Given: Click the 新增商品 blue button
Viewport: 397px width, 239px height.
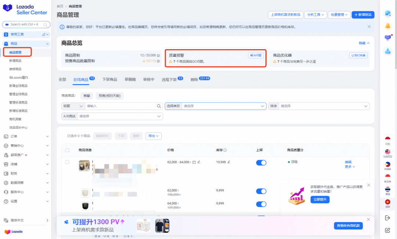Looking at the screenshot, I should click(363, 15).
